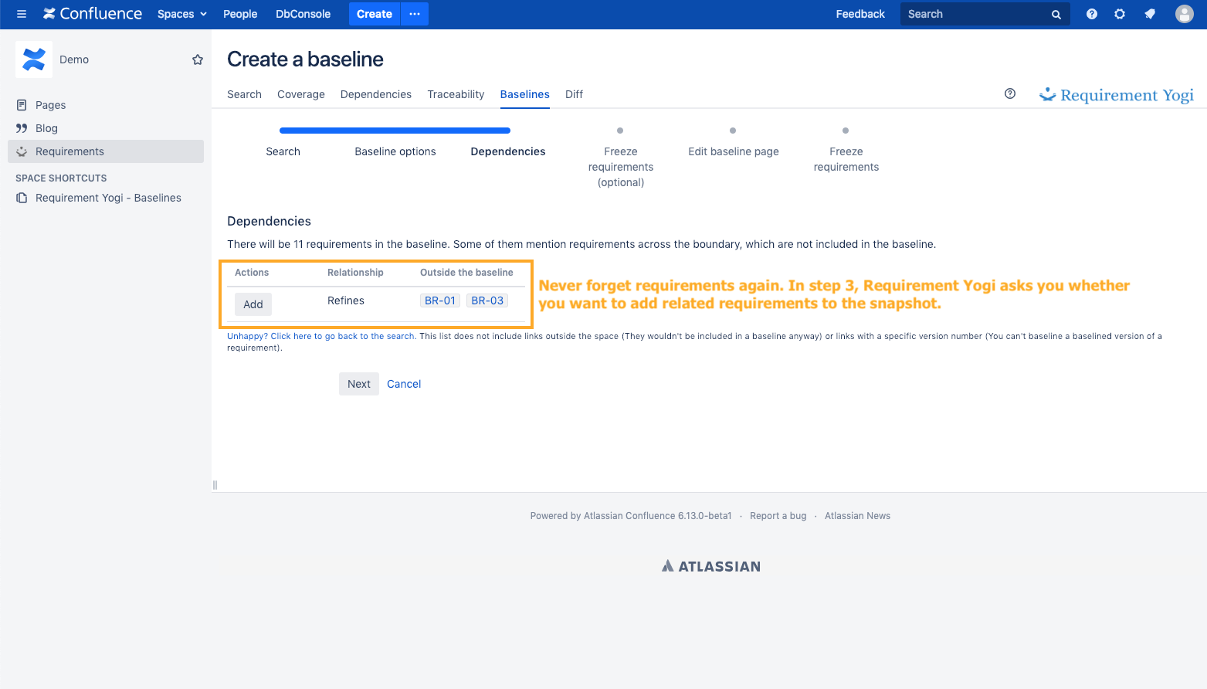Open Requirement Yogi - Baselines shortcut
1207x689 pixels.
108,198
